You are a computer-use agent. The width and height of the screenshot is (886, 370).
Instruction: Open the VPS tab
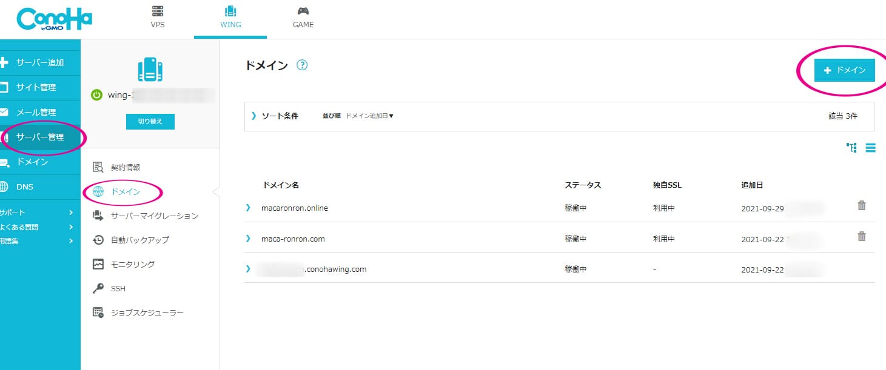coord(158,18)
